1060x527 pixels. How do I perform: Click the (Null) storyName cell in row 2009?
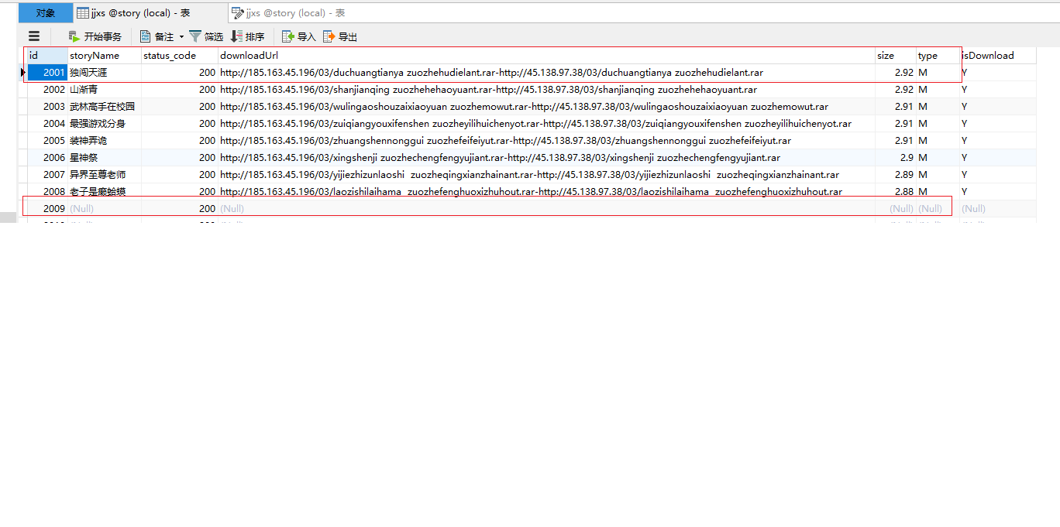coord(104,208)
